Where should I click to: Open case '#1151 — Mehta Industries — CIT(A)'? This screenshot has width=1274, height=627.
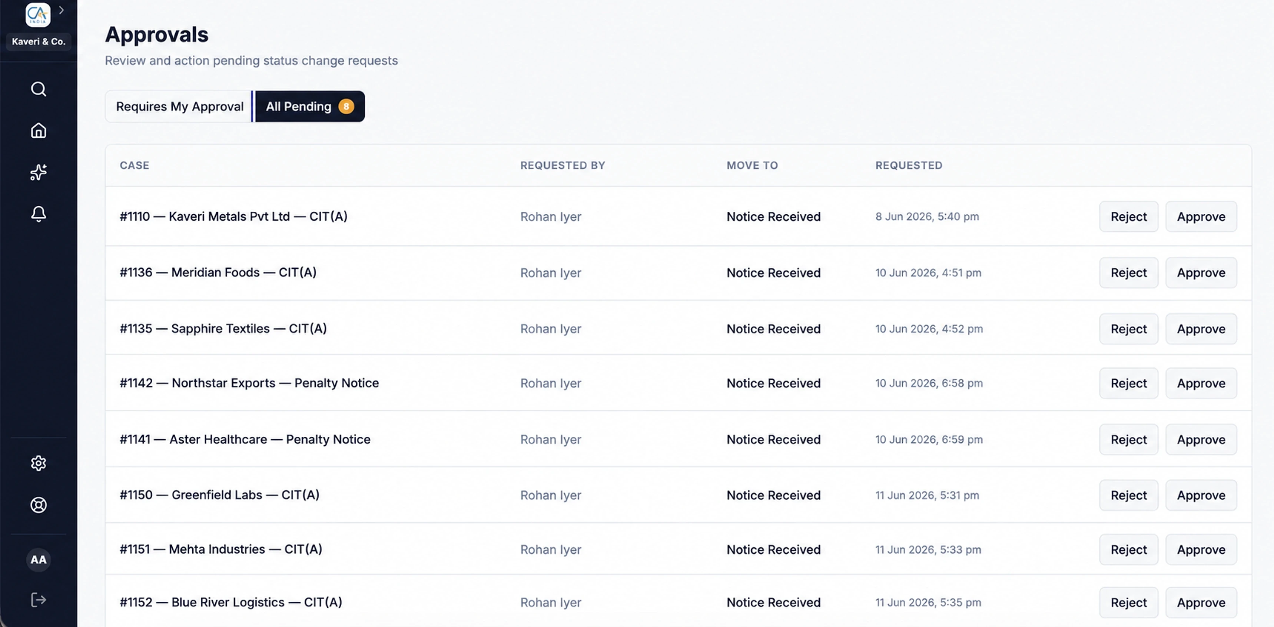tap(221, 549)
